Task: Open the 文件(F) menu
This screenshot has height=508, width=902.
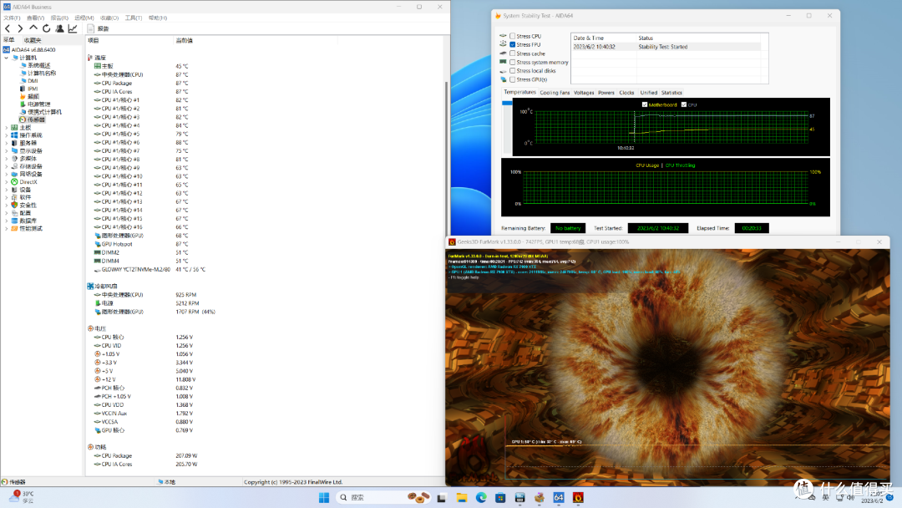Action: (x=12, y=18)
